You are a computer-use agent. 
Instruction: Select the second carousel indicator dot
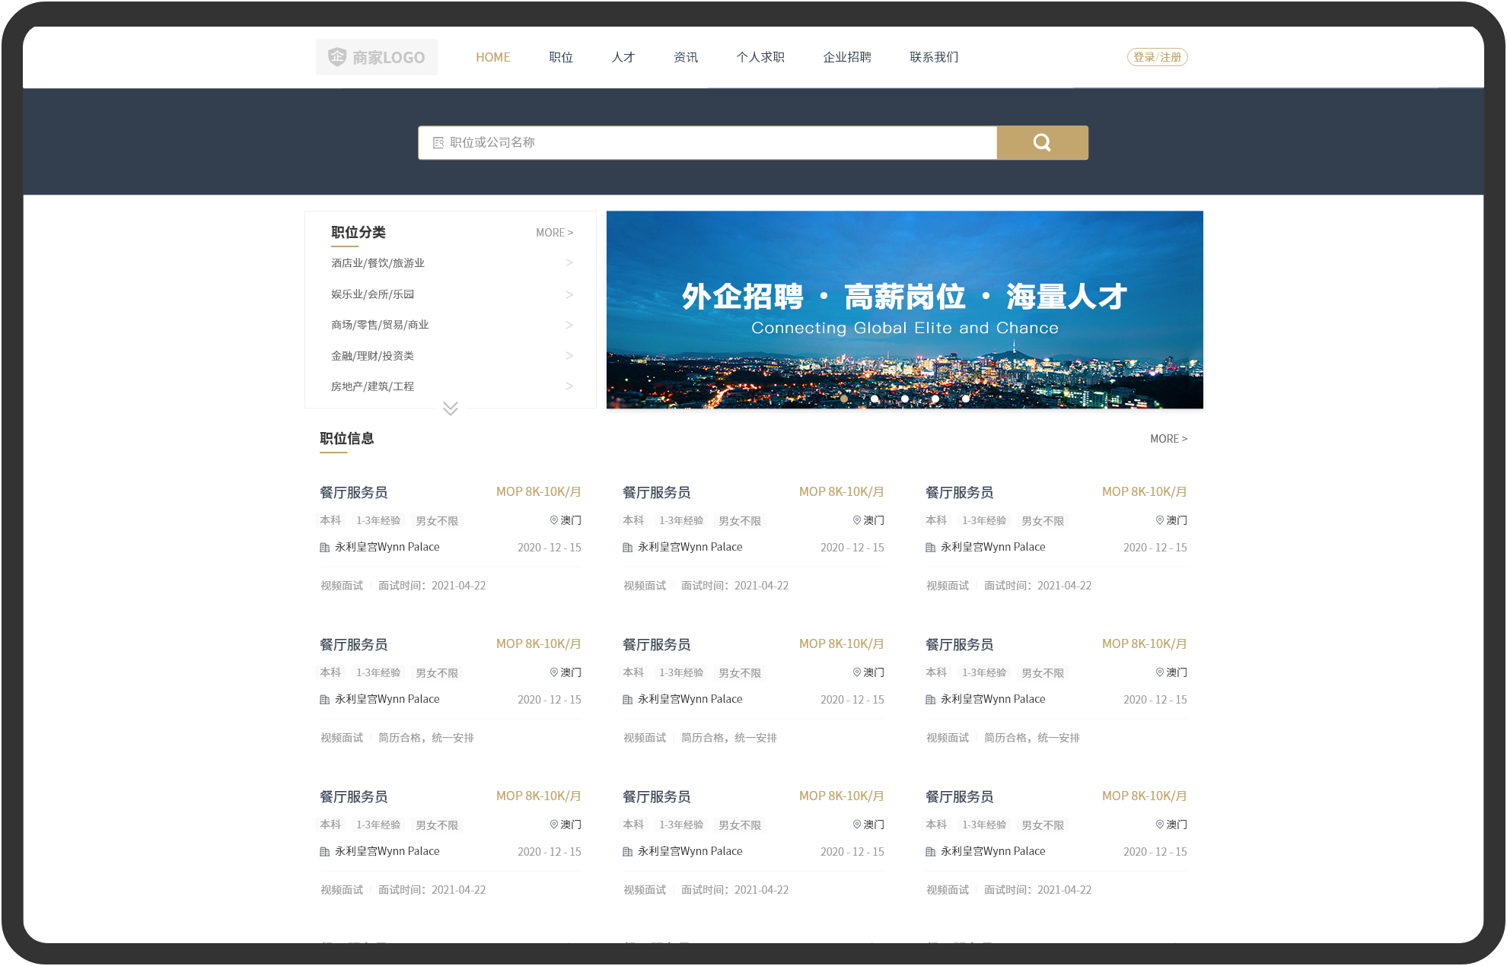(875, 398)
